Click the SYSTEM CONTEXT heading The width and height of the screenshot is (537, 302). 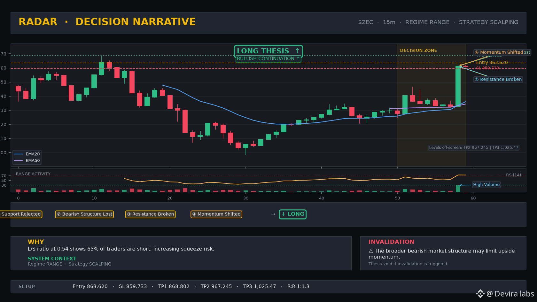click(52, 259)
